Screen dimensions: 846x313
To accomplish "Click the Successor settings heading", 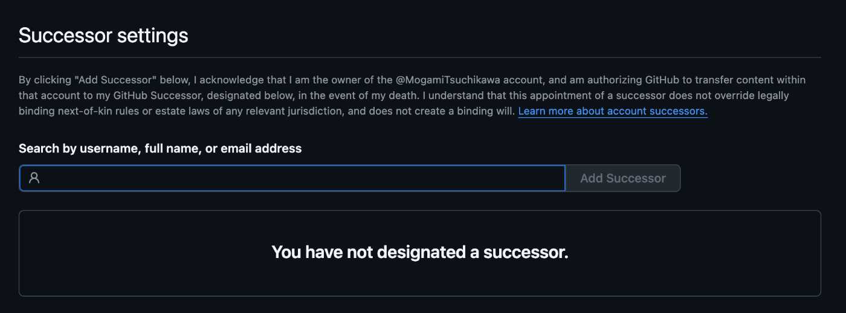I will 103,36.
